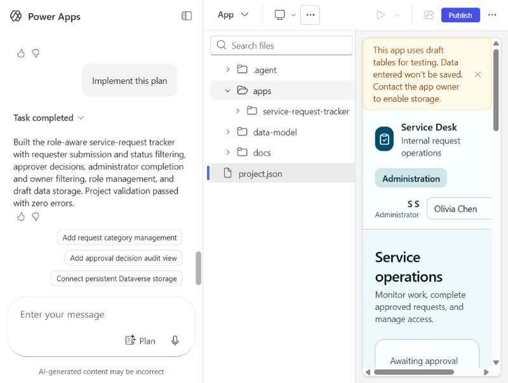Expand the service-request-tracker folder chevron

click(237, 111)
